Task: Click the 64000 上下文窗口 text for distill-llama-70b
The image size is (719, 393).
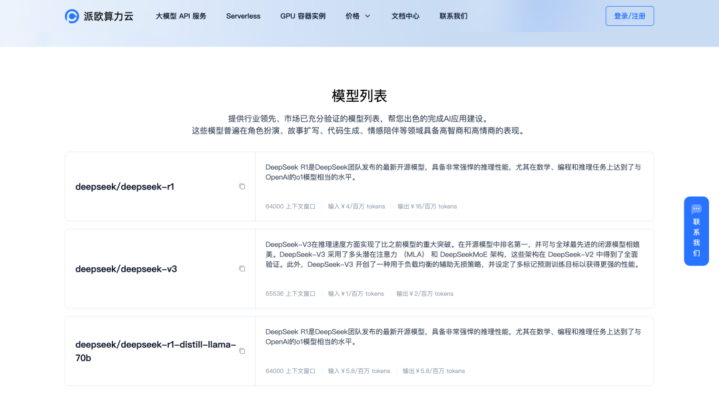Action: coord(290,371)
